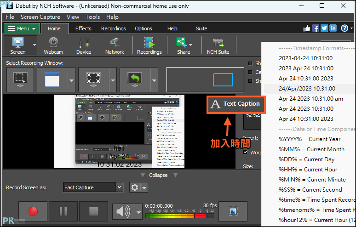
Task: Toggle the last 'Sh' checkbox above the text box
Action: click(250, 81)
